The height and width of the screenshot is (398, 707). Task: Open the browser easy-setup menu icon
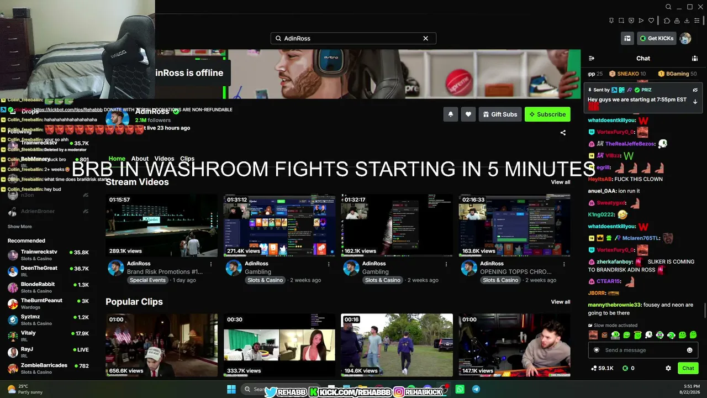click(x=697, y=20)
